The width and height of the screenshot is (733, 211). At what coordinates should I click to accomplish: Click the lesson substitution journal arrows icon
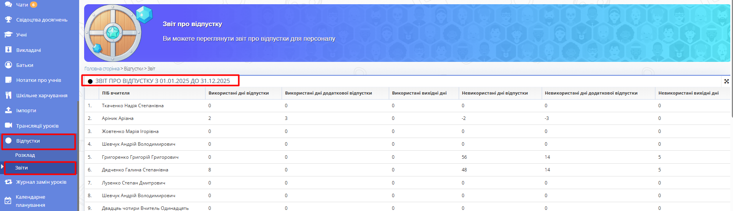click(x=8, y=182)
